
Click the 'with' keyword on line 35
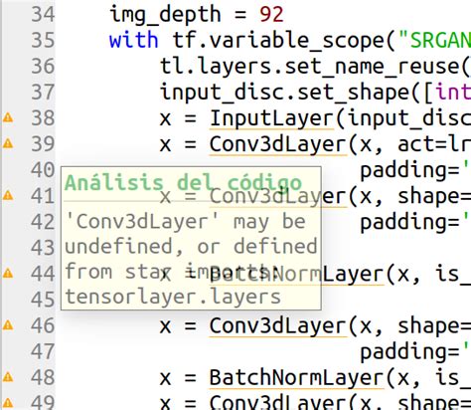point(134,40)
